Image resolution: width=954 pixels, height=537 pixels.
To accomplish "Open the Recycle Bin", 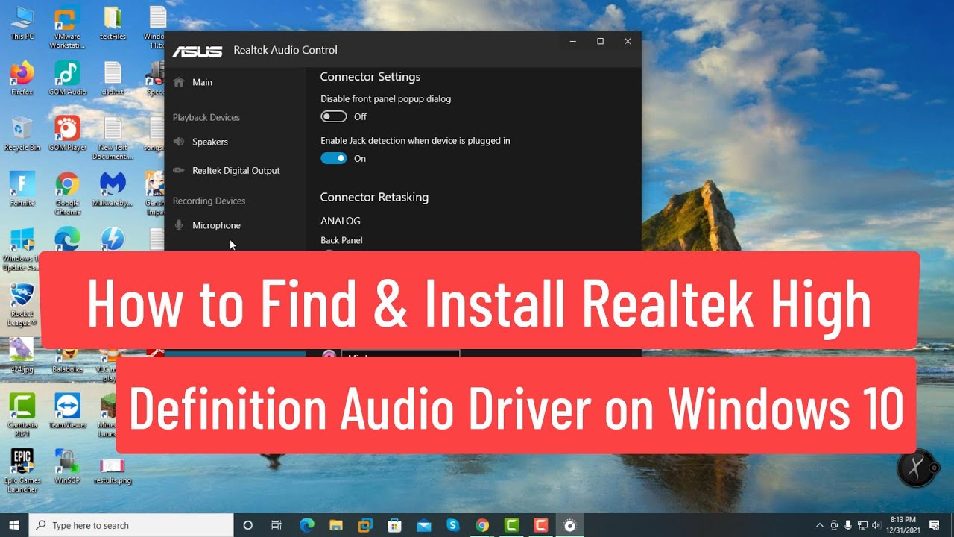I will [22, 134].
